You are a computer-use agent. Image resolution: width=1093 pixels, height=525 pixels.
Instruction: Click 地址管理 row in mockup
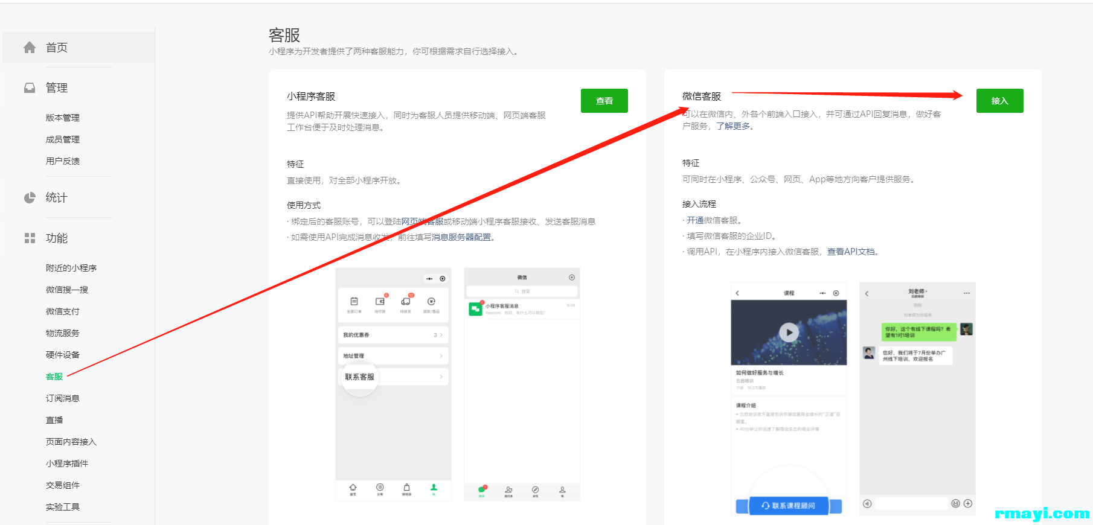point(393,356)
